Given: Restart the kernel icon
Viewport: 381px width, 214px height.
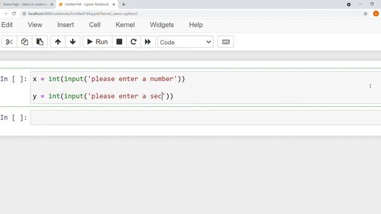Looking at the screenshot, I should click(133, 42).
